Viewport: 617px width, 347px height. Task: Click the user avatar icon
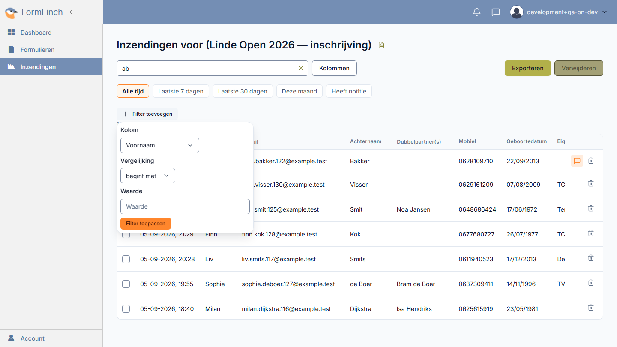pyautogui.click(x=517, y=12)
